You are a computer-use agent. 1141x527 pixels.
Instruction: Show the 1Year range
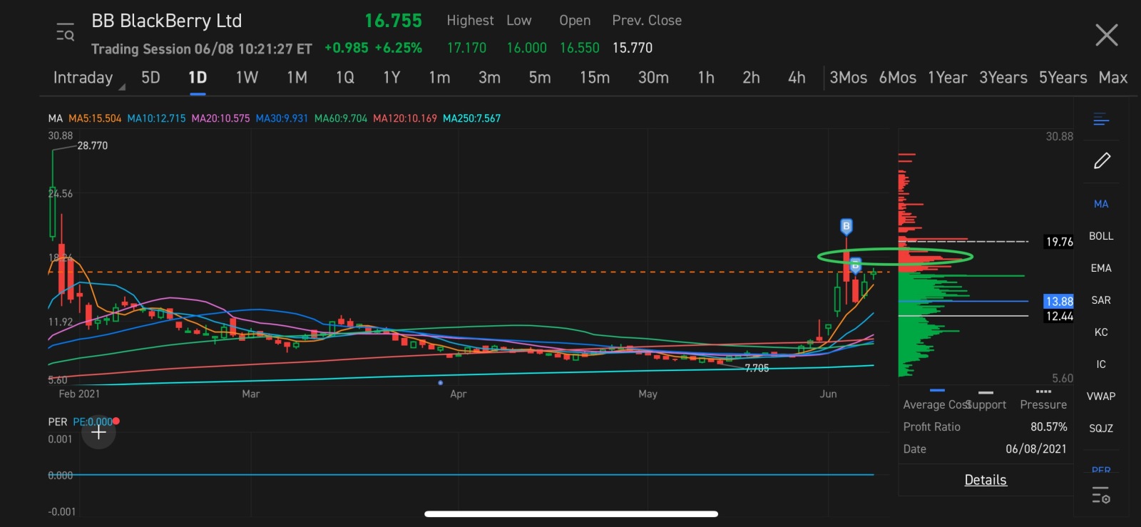[x=947, y=78]
